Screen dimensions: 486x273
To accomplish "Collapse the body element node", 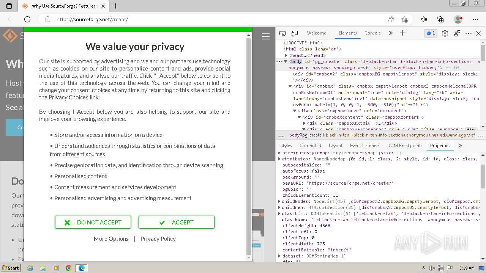I will pyautogui.click(x=286, y=61).
